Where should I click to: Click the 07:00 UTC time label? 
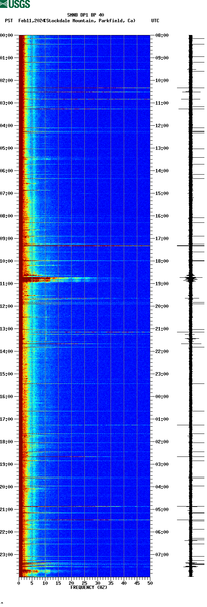click(162, 555)
